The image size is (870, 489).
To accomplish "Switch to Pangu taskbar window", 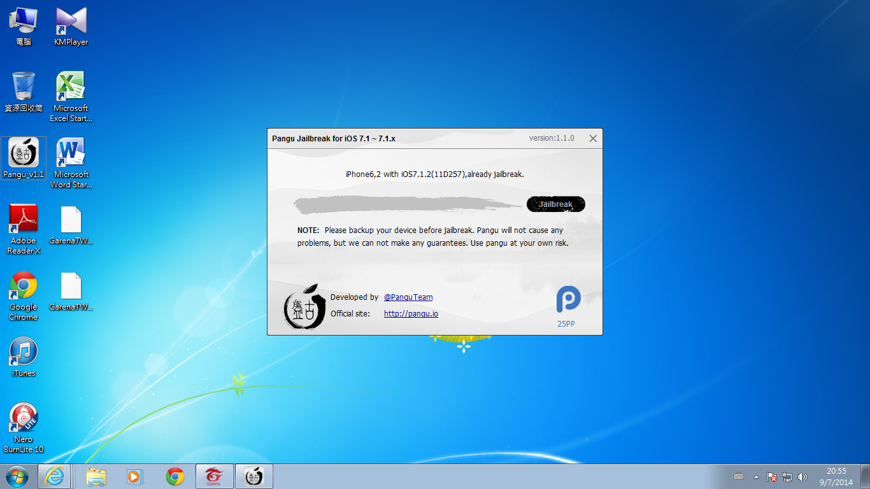I will click(x=254, y=476).
